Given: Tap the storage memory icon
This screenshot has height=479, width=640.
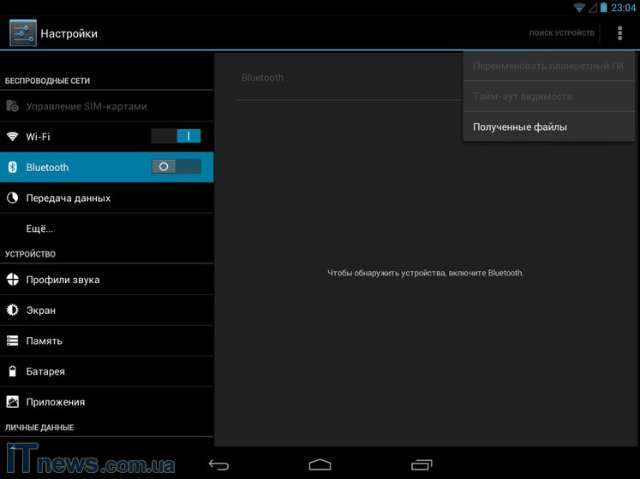Looking at the screenshot, I should [x=13, y=340].
